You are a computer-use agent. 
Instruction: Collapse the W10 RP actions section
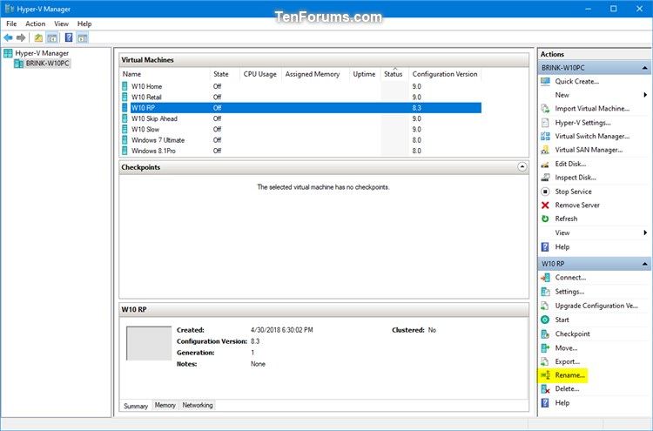coord(644,264)
